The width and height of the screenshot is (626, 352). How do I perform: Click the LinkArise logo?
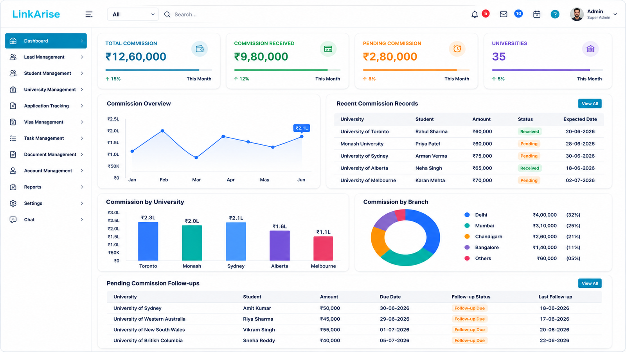[x=36, y=14]
